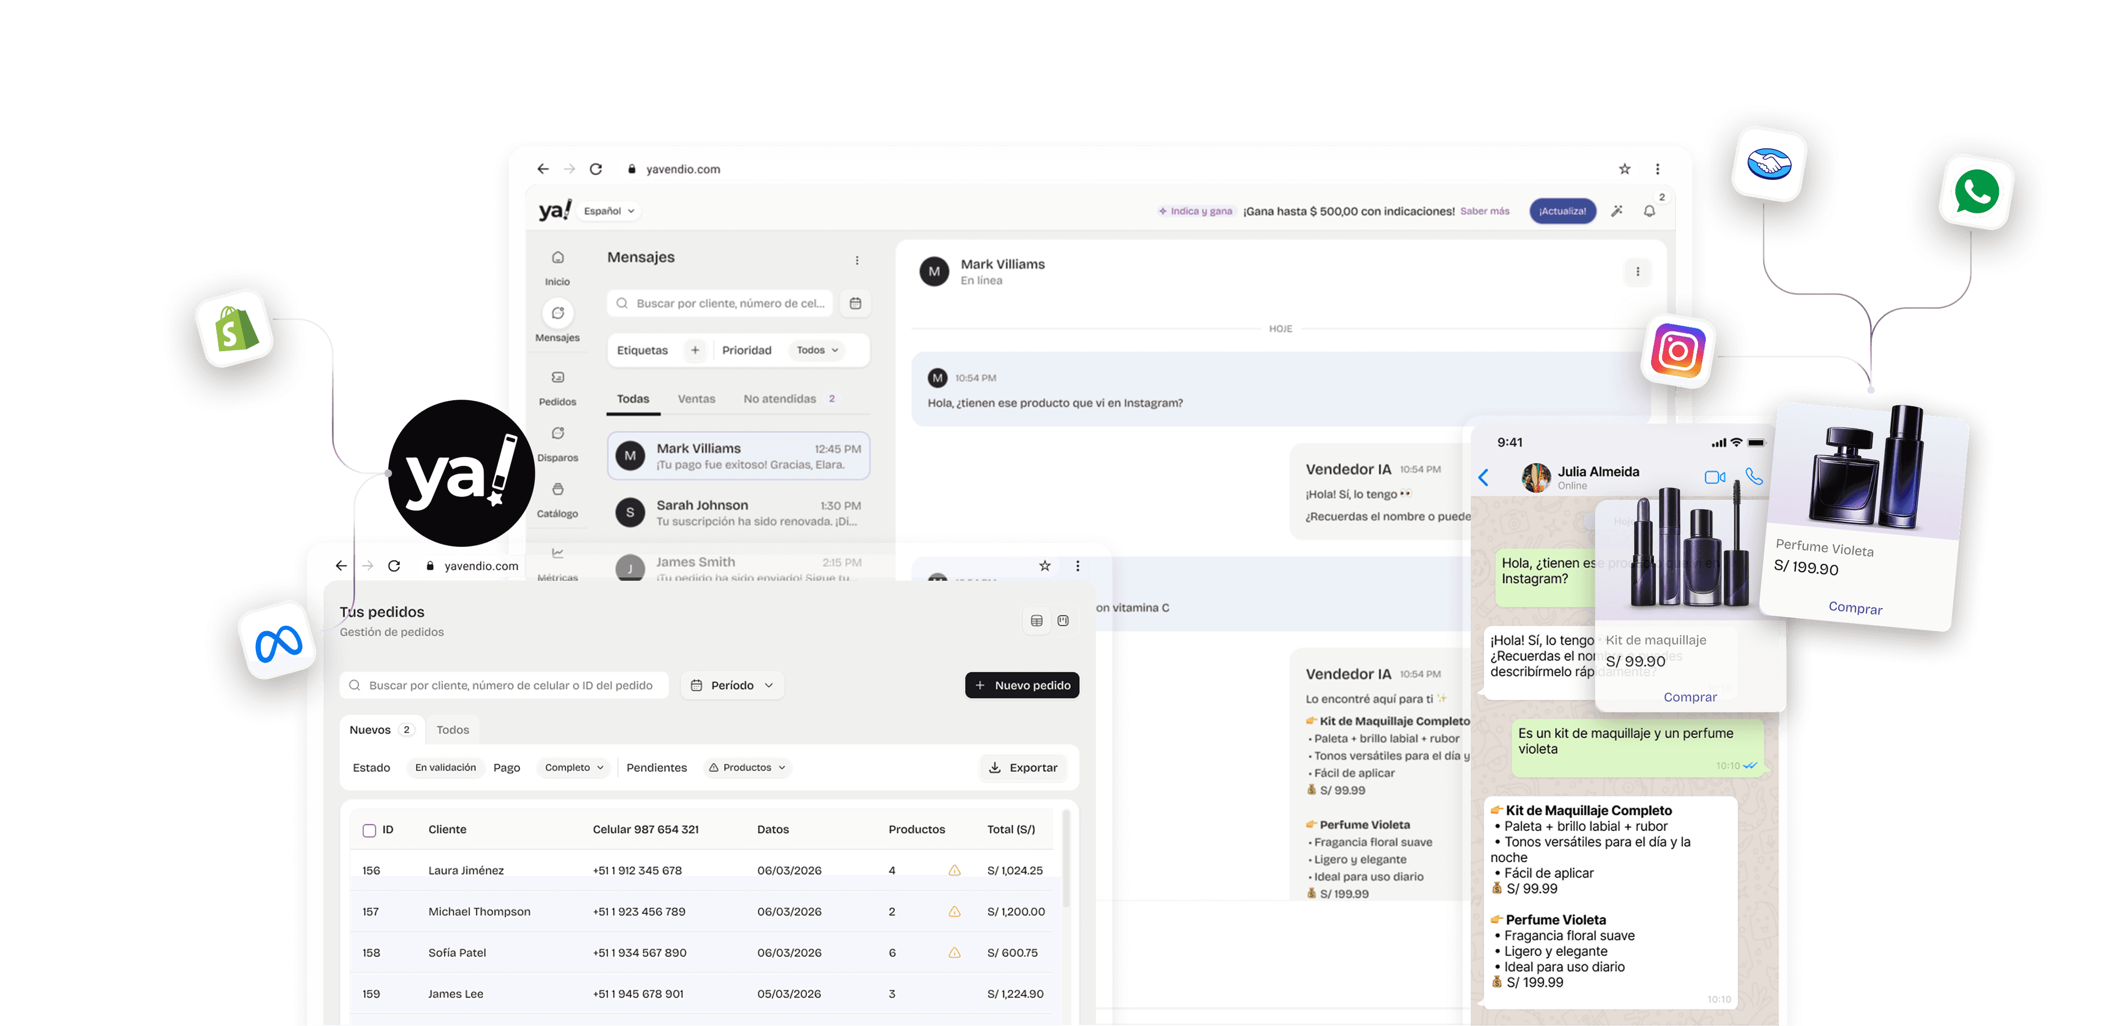This screenshot has width=2117, height=1026.
Task: Click Julia Almeida's profile picture
Action: coord(1535,477)
